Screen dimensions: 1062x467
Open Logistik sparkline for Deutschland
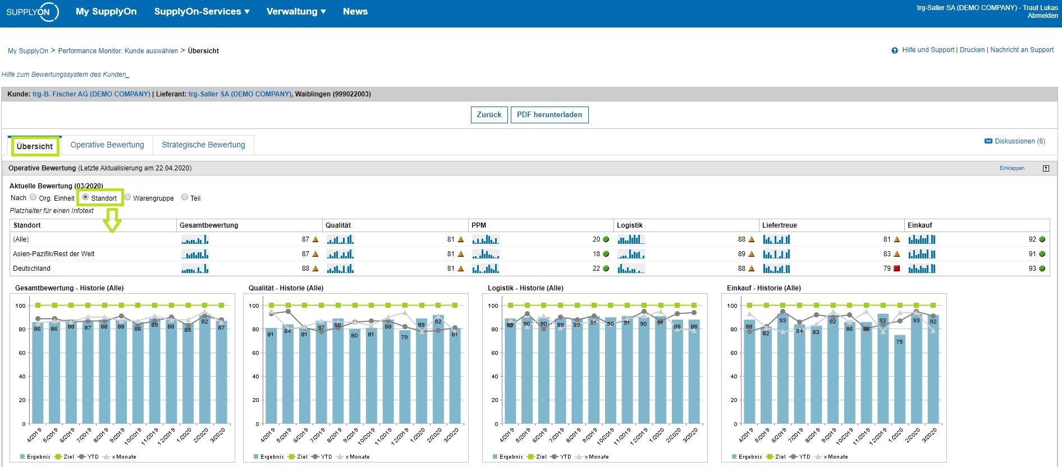click(631, 269)
